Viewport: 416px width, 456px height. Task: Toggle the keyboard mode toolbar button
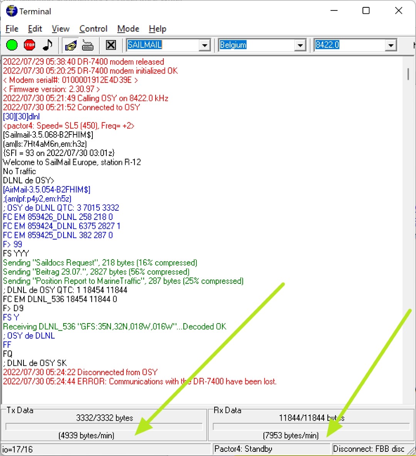coord(88,45)
